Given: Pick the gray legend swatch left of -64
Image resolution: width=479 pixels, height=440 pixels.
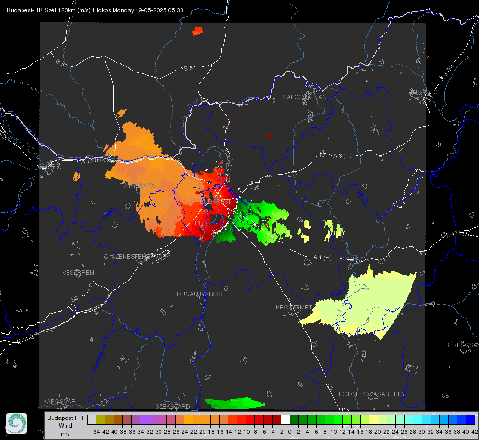Looking at the screenshot, I should tap(91, 419).
